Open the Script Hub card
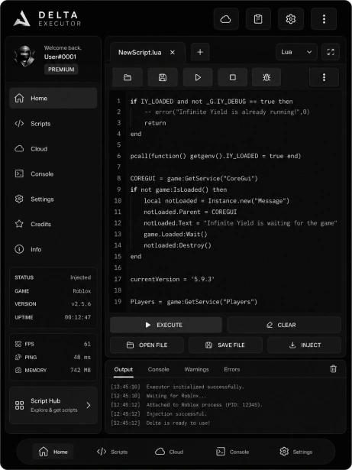Image resolution: width=352 pixels, height=470 pixels. coord(53,405)
